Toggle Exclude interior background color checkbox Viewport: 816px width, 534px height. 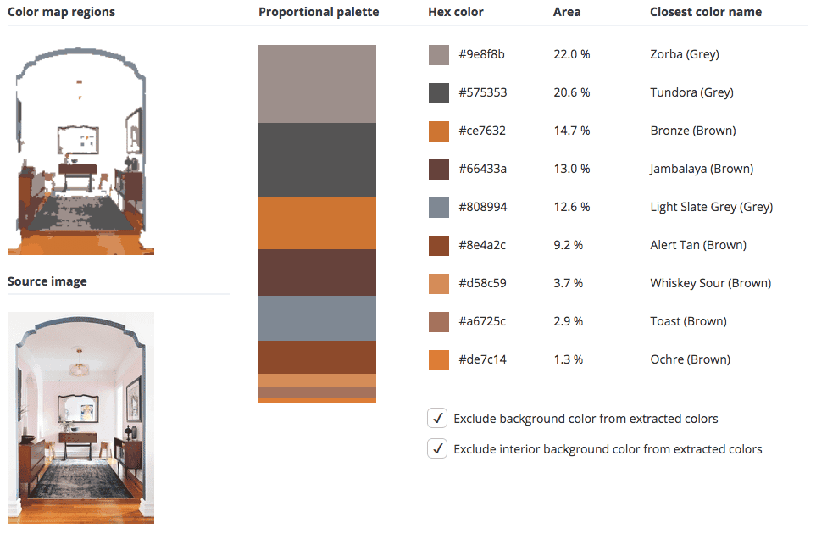(x=437, y=449)
